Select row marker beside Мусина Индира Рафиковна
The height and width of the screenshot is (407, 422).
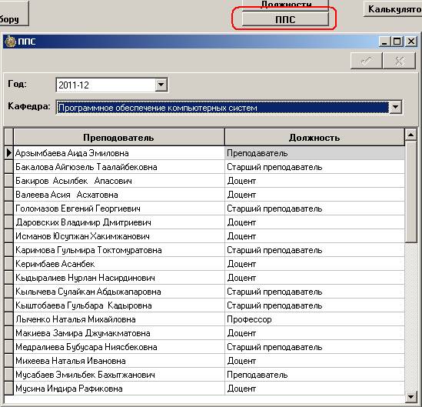pyautogui.click(x=9, y=389)
